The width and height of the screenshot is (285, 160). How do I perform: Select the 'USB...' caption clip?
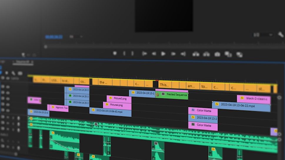click(55, 80)
